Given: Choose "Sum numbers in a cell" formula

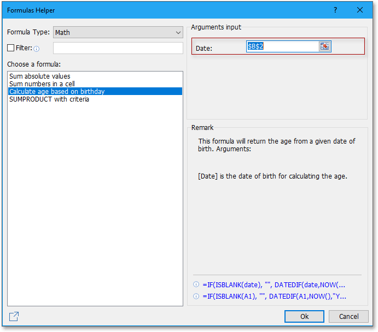Looking at the screenshot, I should pyautogui.click(x=42, y=84).
